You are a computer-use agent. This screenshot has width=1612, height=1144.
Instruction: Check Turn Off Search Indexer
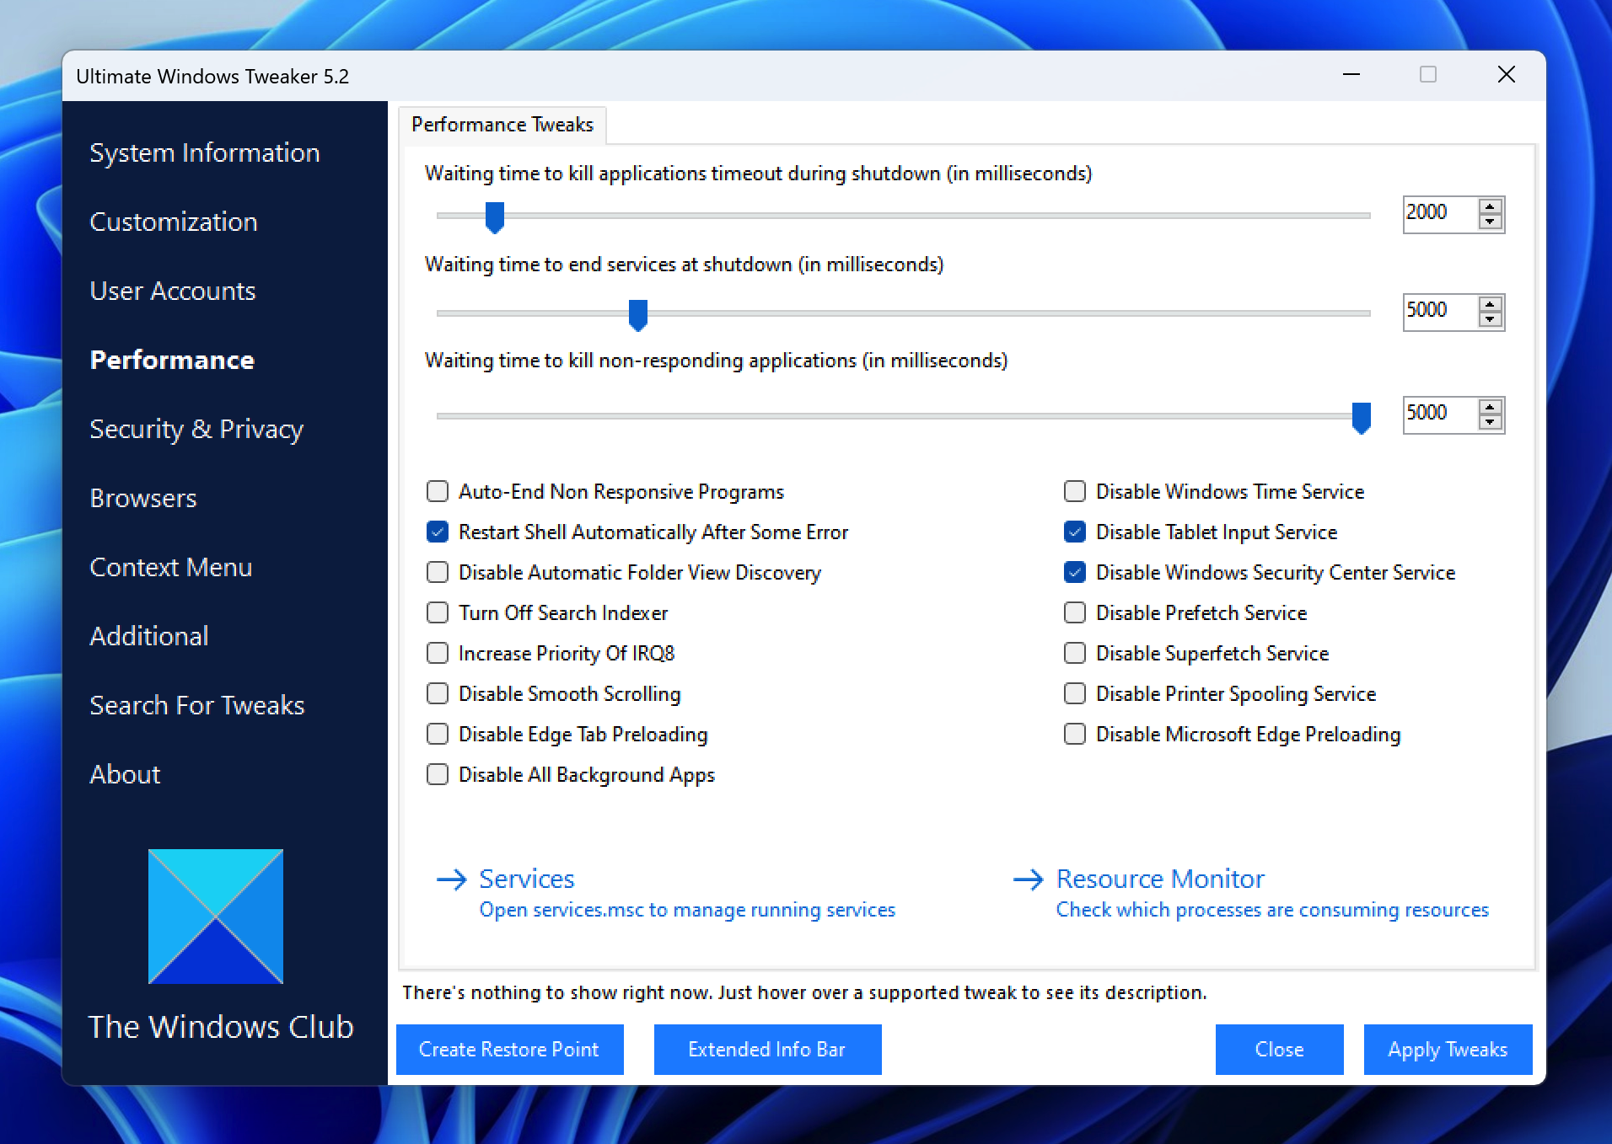coord(438,612)
